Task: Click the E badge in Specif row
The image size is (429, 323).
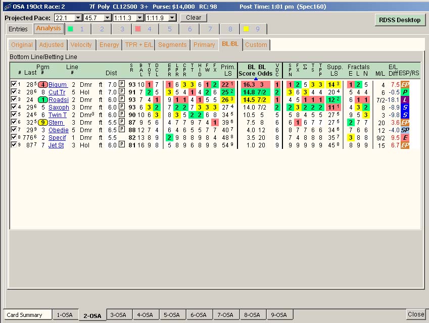Action: point(405,137)
